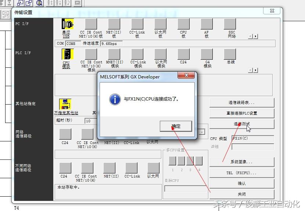The image size is (305, 211).
Task: Choose the CPU board (CPU板) icon
Action: click(183, 24)
